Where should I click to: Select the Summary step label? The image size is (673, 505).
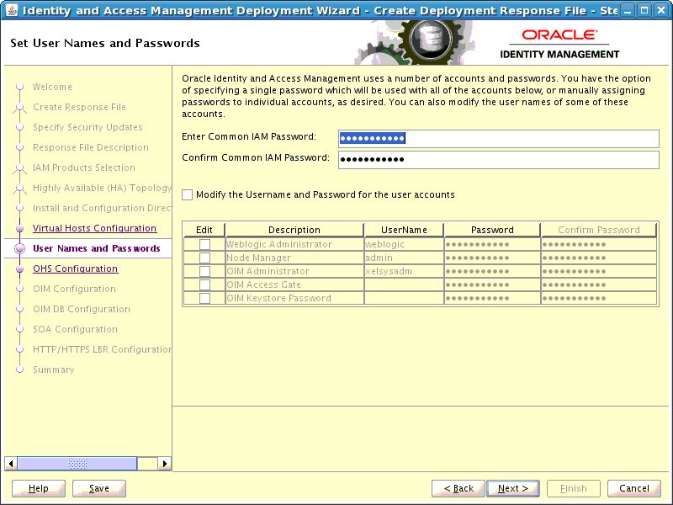(54, 369)
